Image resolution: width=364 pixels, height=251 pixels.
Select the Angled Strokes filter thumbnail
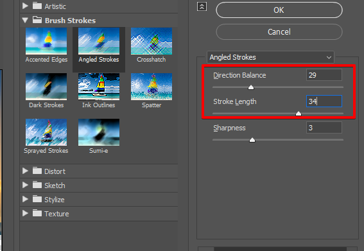pyautogui.click(x=99, y=41)
